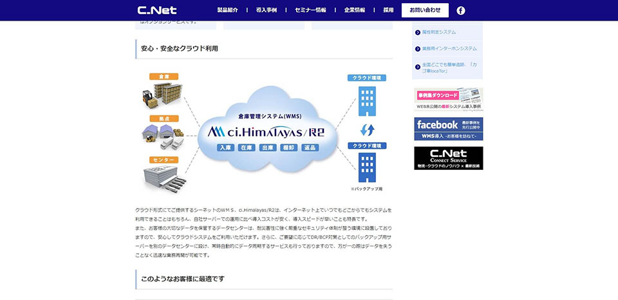Click the ※バックアップ用 caption
This screenshot has height=300, width=618.
tap(366, 189)
